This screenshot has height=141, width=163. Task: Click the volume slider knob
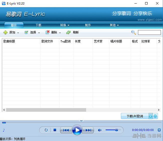click(x=117, y=130)
